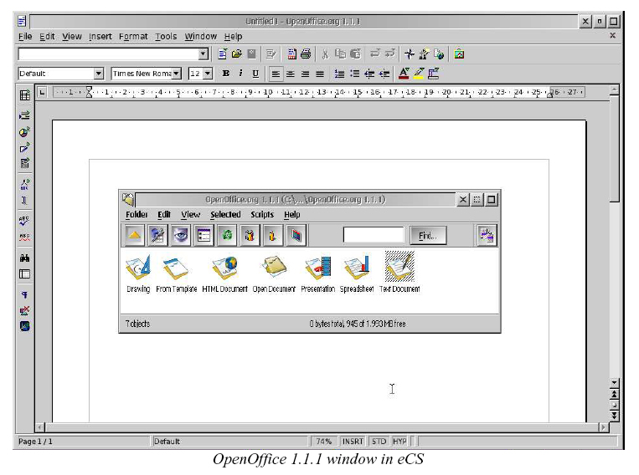This screenshot has width=639, height=475.
Task: Click the HYP hyperlink mode in status bar
Action: (399, 442)
